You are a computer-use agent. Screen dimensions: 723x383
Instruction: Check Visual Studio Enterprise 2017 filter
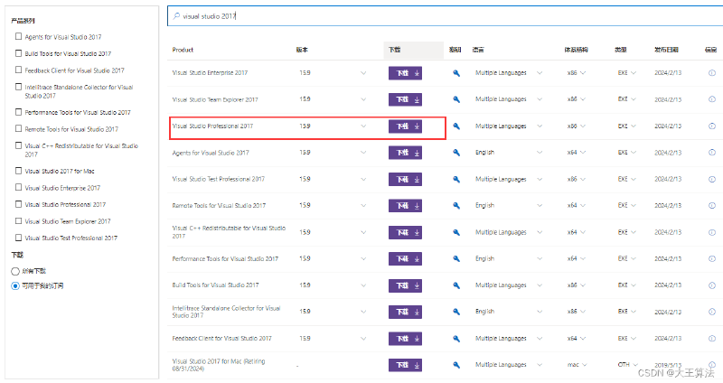coord(18,187)
